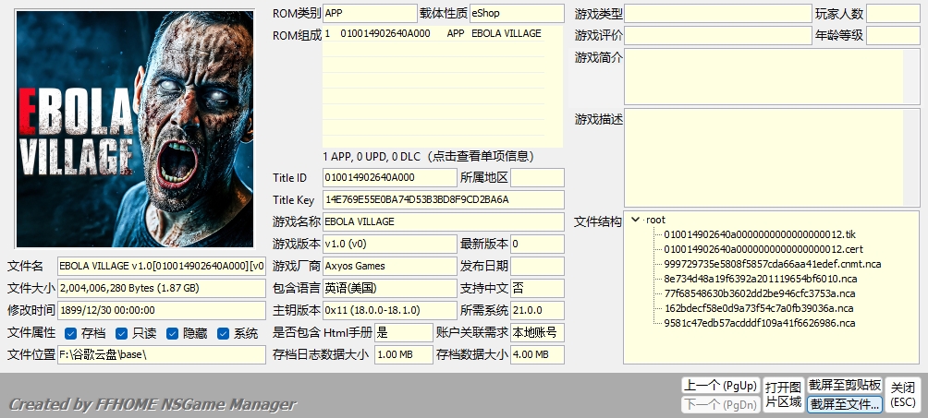Collapse the root node in file structure
The height and width of the screenshot is (418, 928).
[x=635, y=220]
